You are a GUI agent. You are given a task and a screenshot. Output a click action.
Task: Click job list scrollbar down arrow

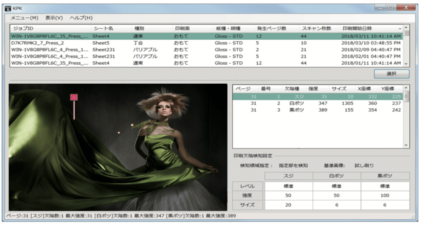[x=406, y=64]
